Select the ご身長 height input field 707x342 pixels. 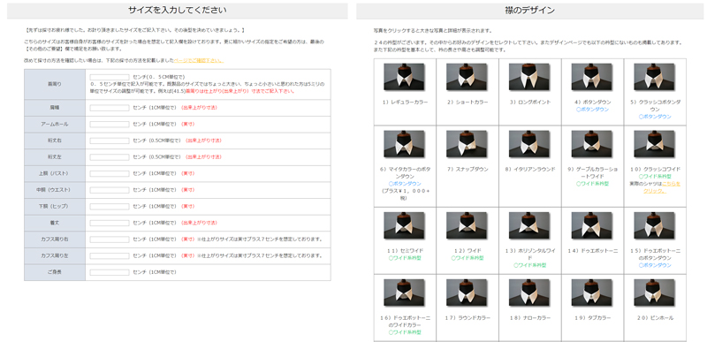point(109,272)
